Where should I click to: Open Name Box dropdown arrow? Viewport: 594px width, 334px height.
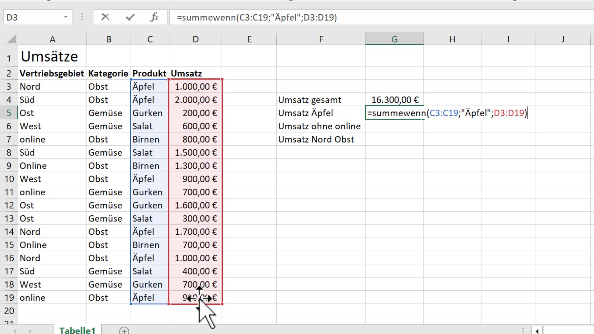click(66, 17)
